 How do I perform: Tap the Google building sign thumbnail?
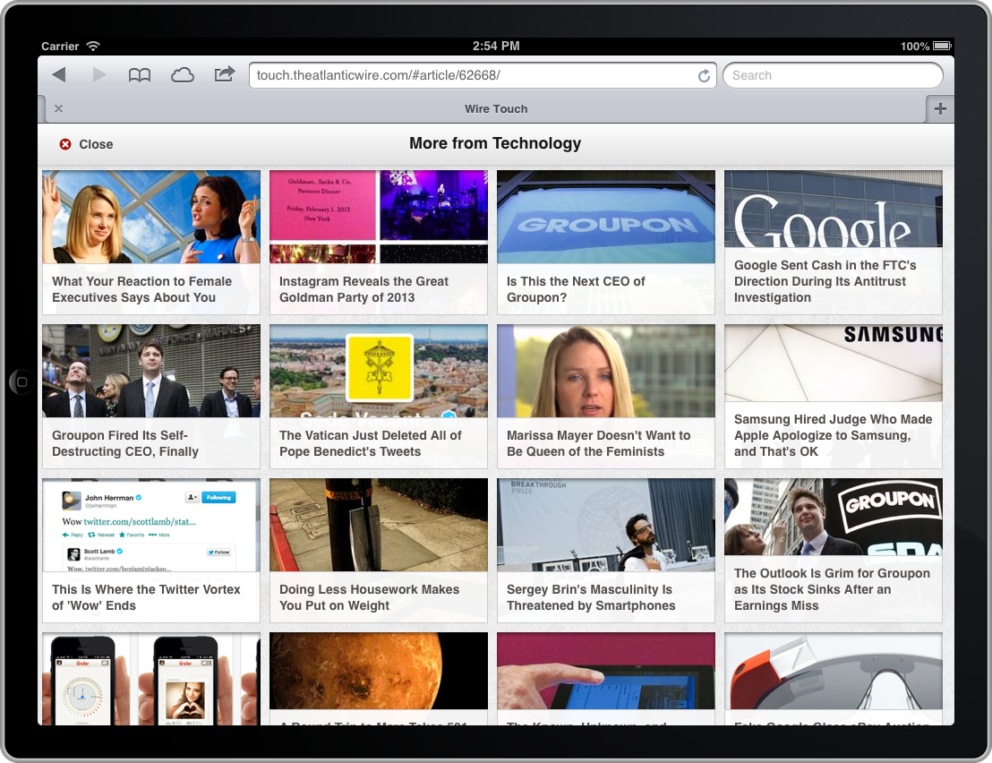tap(834, 209)
